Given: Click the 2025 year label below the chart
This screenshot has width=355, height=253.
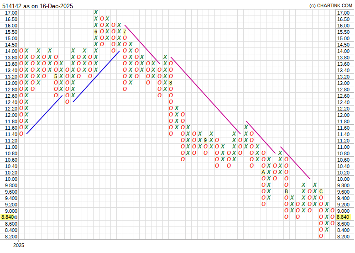Looking at the screenshot, I should tap(19, 246).
